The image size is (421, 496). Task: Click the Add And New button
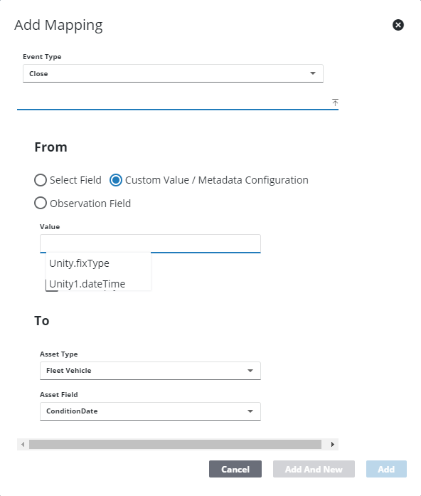point(314,469)
